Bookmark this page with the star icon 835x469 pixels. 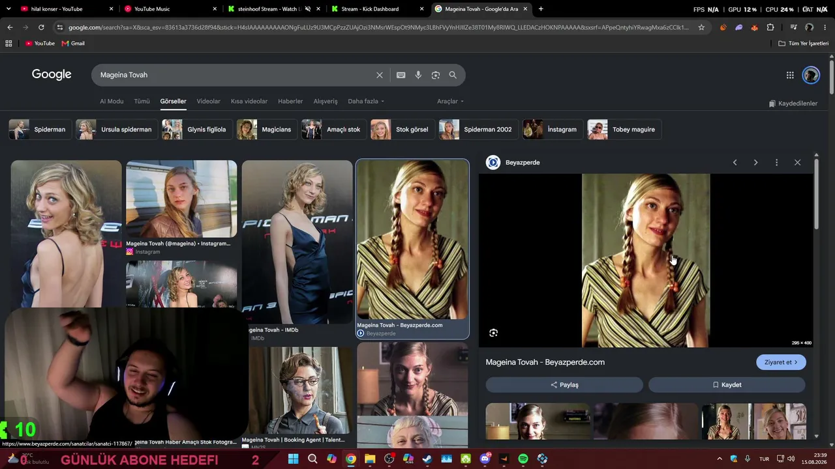point(701,27)
